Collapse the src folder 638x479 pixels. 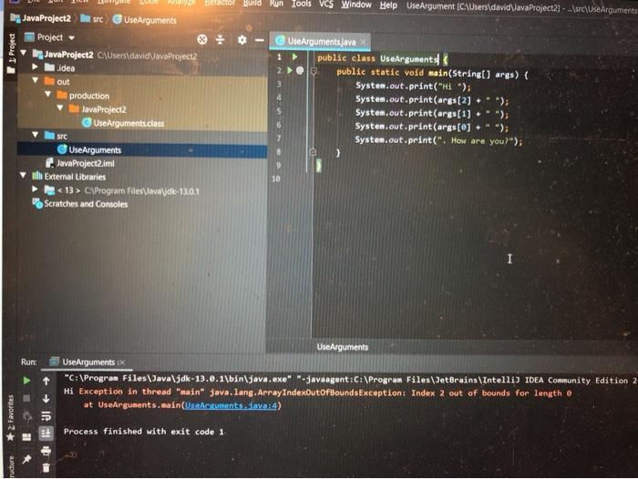tap(36, 135)
